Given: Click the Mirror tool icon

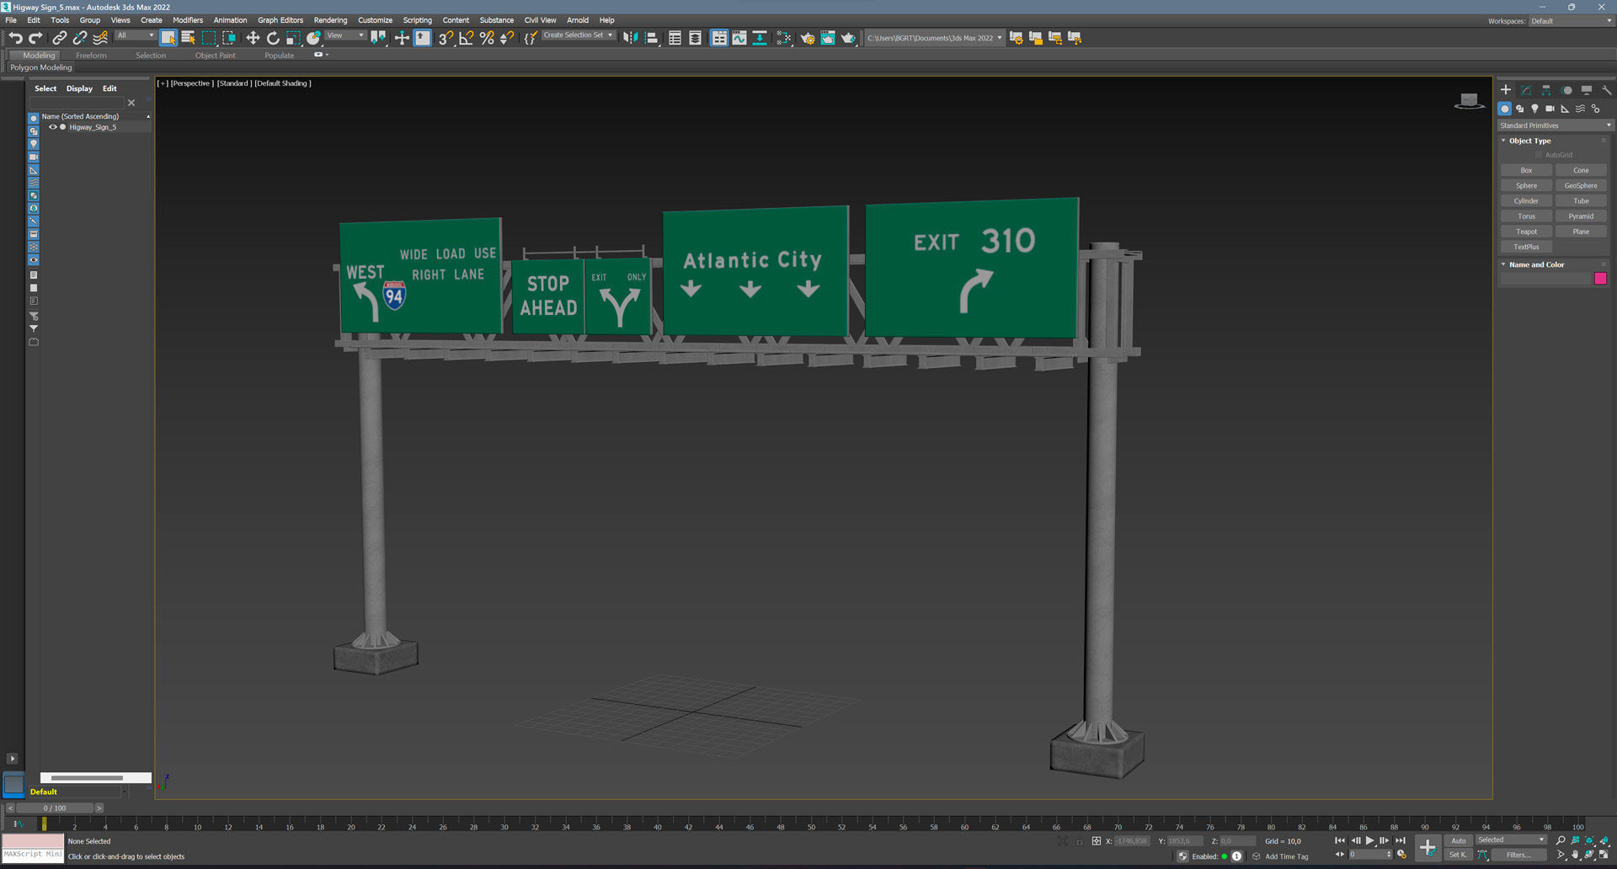Looking at the screenshot, I should 630,38.
